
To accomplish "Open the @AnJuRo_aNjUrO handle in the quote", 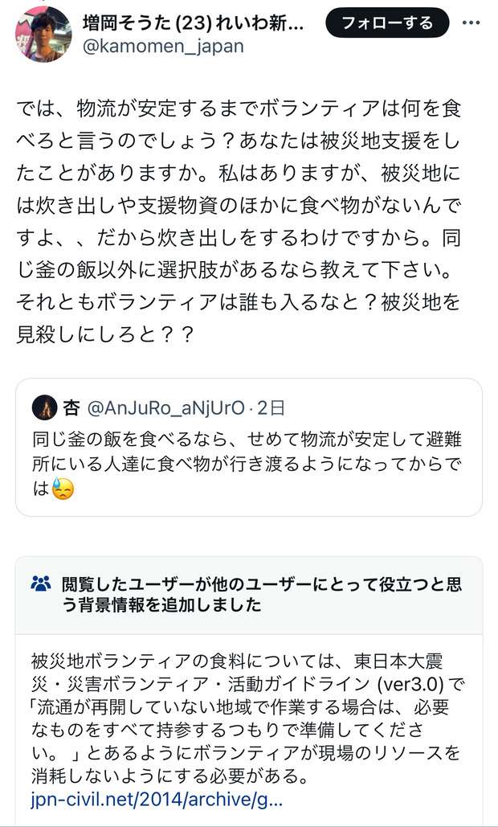I will pyautogui.click(x=165, y=408).
